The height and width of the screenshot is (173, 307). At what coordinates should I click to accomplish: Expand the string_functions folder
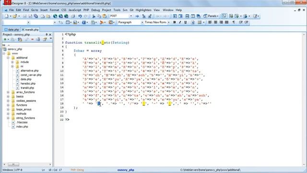coord(8,118)
